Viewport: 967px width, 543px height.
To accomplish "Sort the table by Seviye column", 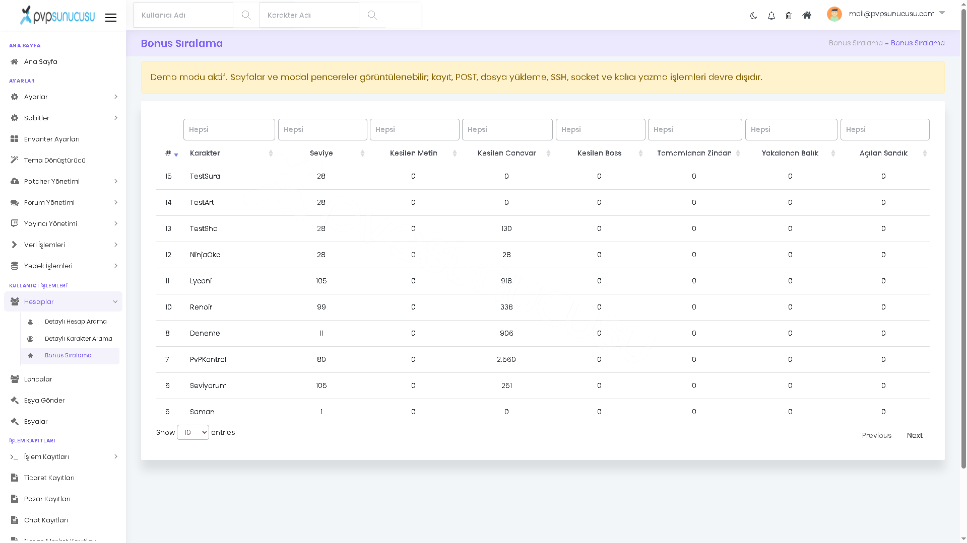I will click(321, 153).
